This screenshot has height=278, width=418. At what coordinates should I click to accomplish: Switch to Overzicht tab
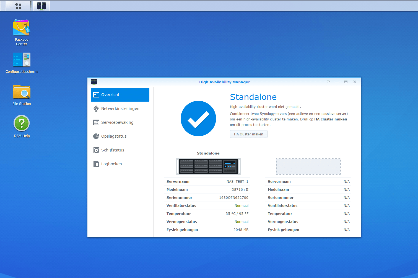click(120, 95)
